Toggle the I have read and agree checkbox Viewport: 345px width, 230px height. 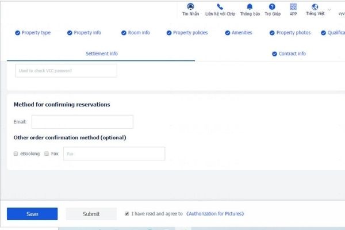pyautogui.click(x=127, y=214)
